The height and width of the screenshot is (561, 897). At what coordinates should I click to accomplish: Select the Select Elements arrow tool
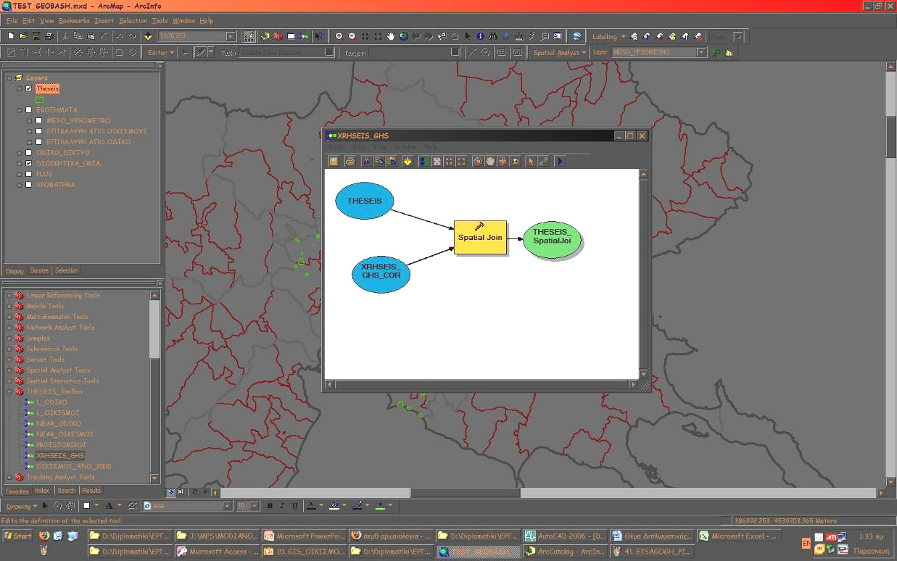(x=468, y=36)
